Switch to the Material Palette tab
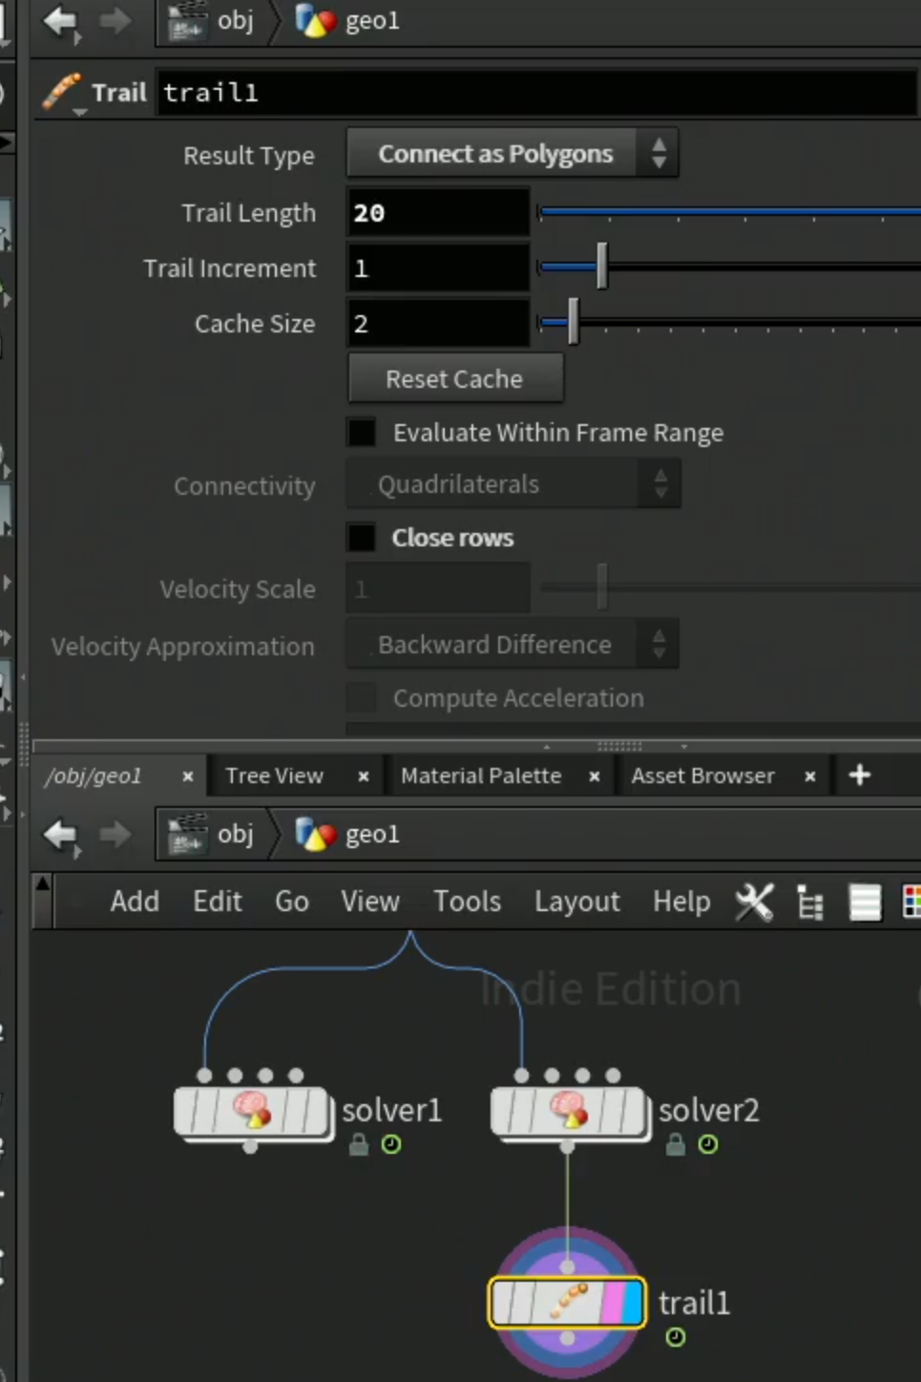 (x=481, y=776)
